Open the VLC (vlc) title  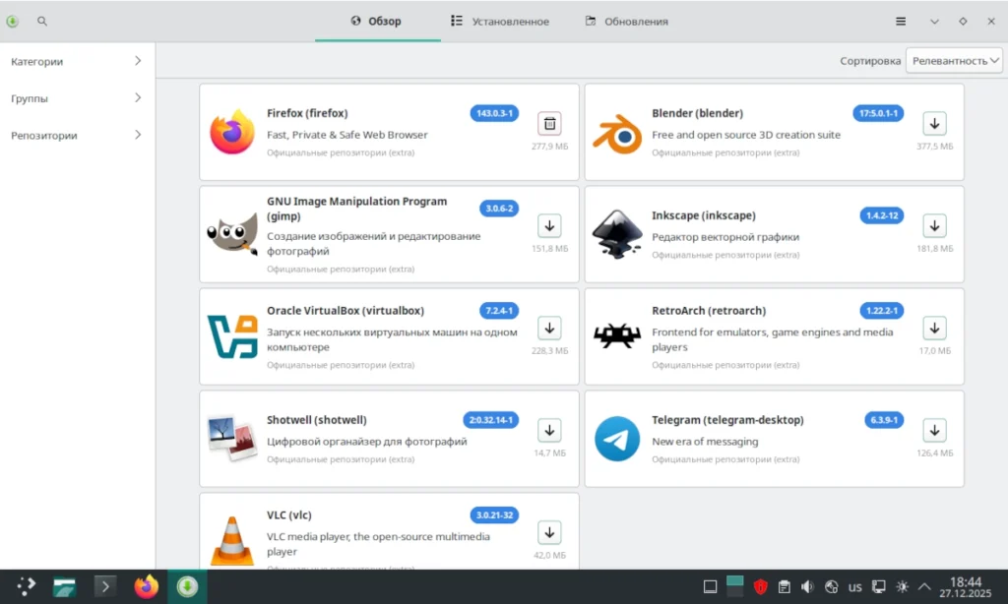pyautogui.click(x=289, y=514)
